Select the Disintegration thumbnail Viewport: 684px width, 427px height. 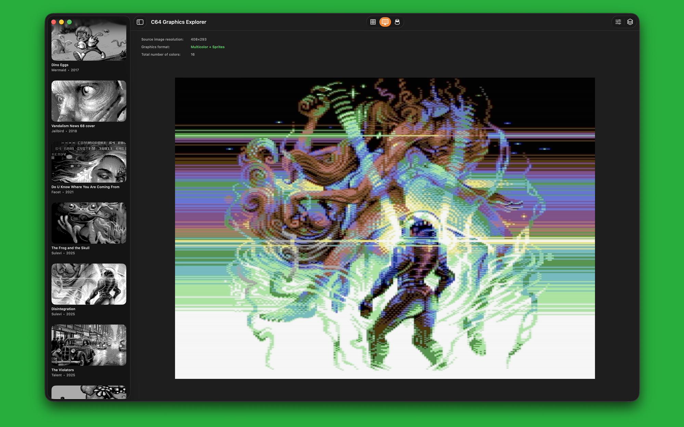pos(89,284)
